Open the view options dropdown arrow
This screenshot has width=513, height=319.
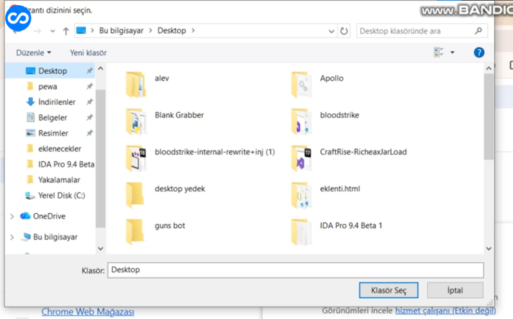click(453, 52)
